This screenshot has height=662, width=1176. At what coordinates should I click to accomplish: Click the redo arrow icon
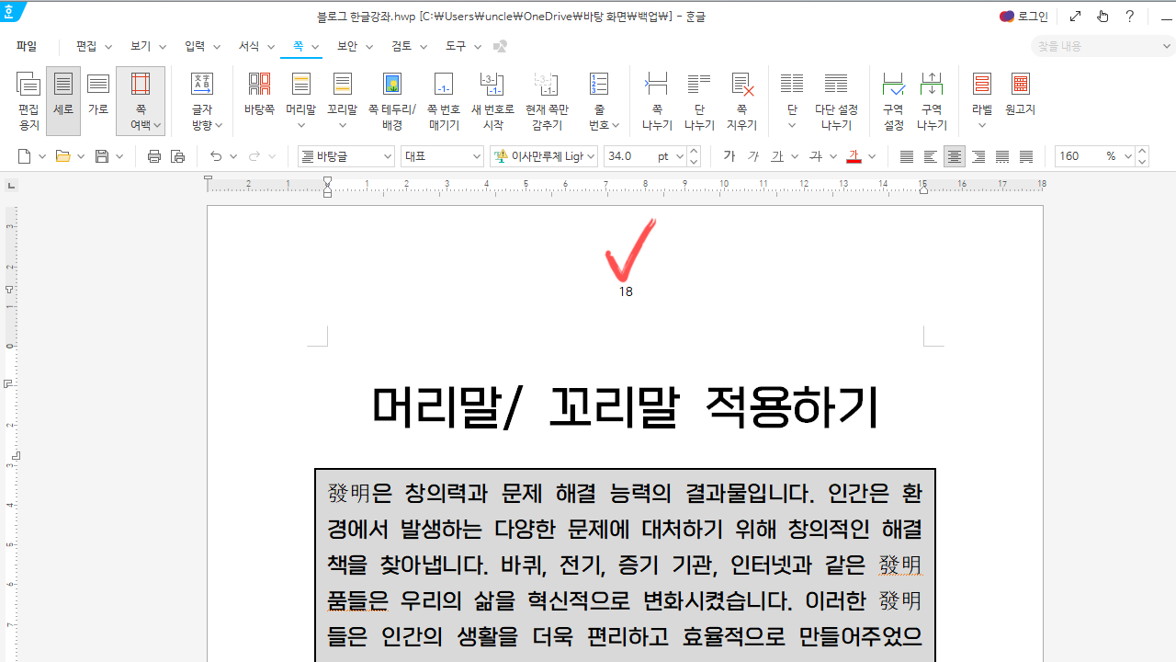pos(254,156)
